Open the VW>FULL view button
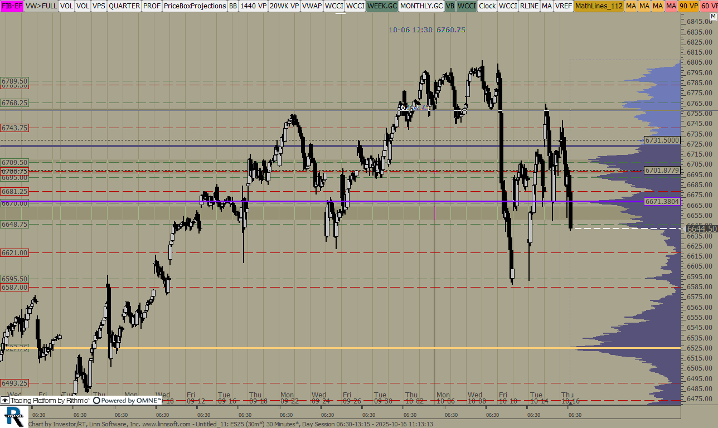718x428 pixels. 41,6
